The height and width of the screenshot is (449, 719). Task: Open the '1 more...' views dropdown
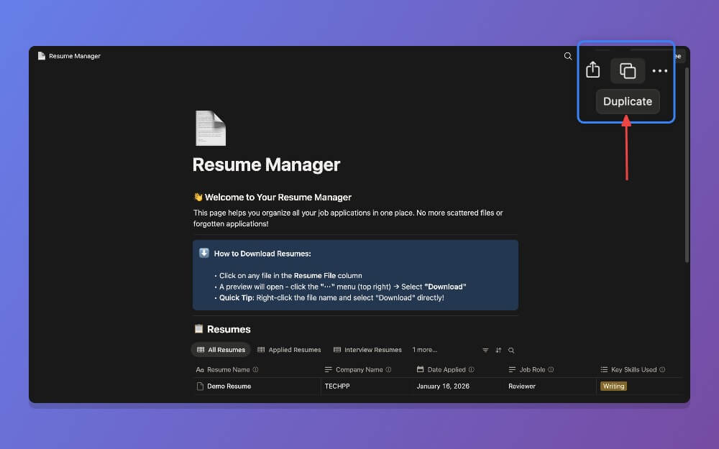click(x=423, y=350)
